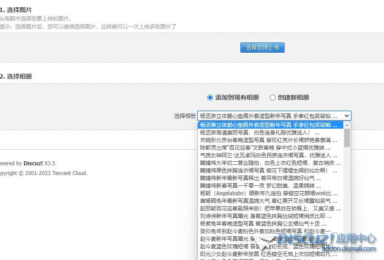Select the 添加到现有相册 radio button

click(x=209, y=97)
